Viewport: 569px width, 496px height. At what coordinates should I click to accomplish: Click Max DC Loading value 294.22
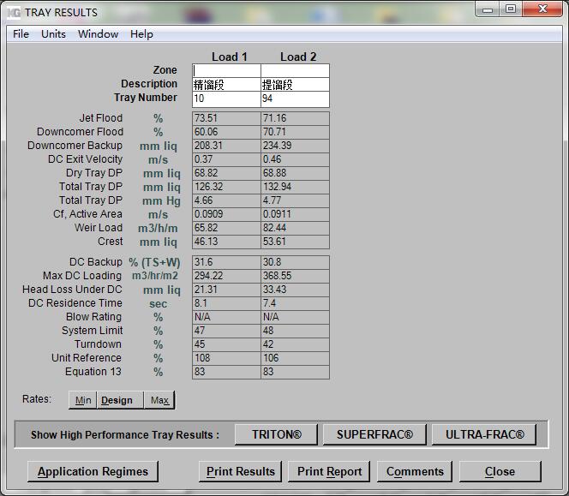226,276
